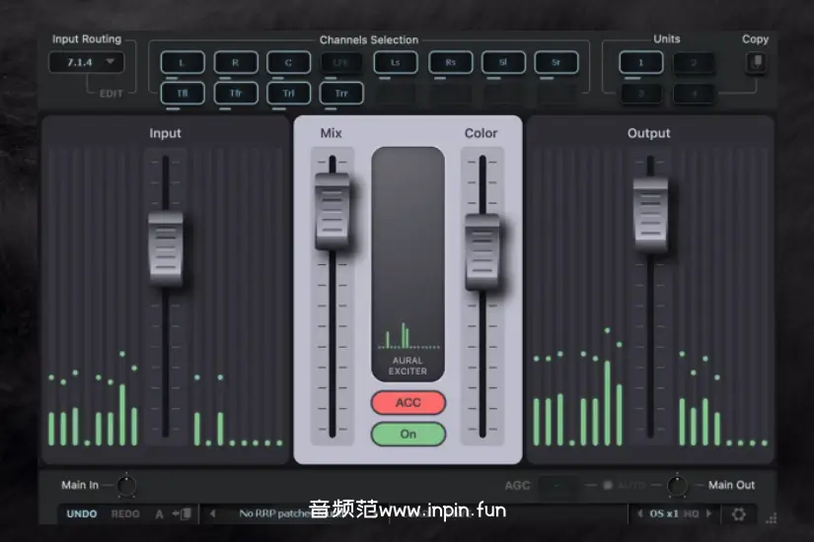Toggle the L channel button
Viewport: 814px width, 542px height.
(x=183, y=63)
